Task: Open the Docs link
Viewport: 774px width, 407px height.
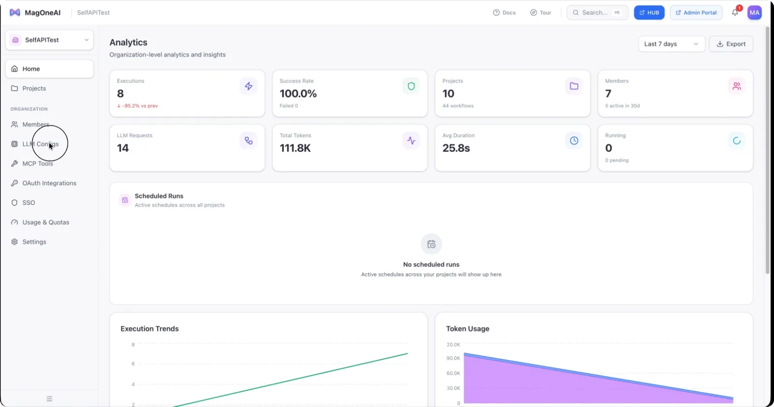Action: click(x=505, y=13)
